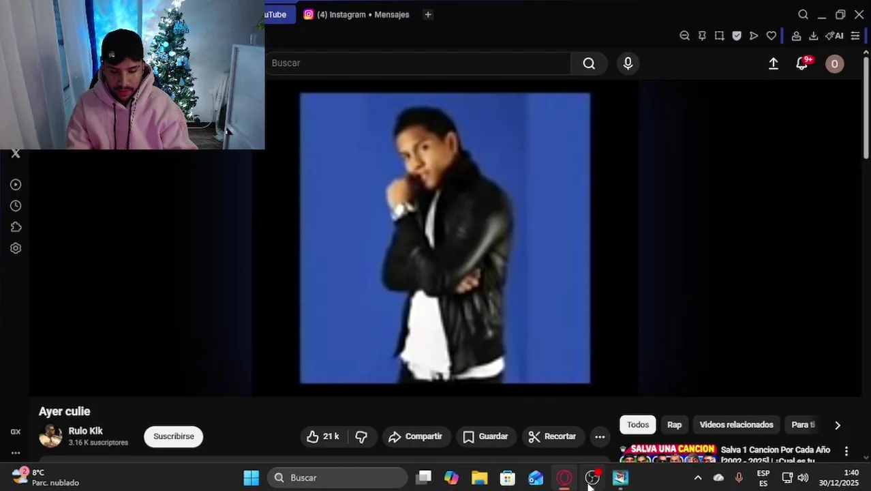Open Extensions cube in browser sidebar
The image size is (871, 491).
(x=16, y=227)
